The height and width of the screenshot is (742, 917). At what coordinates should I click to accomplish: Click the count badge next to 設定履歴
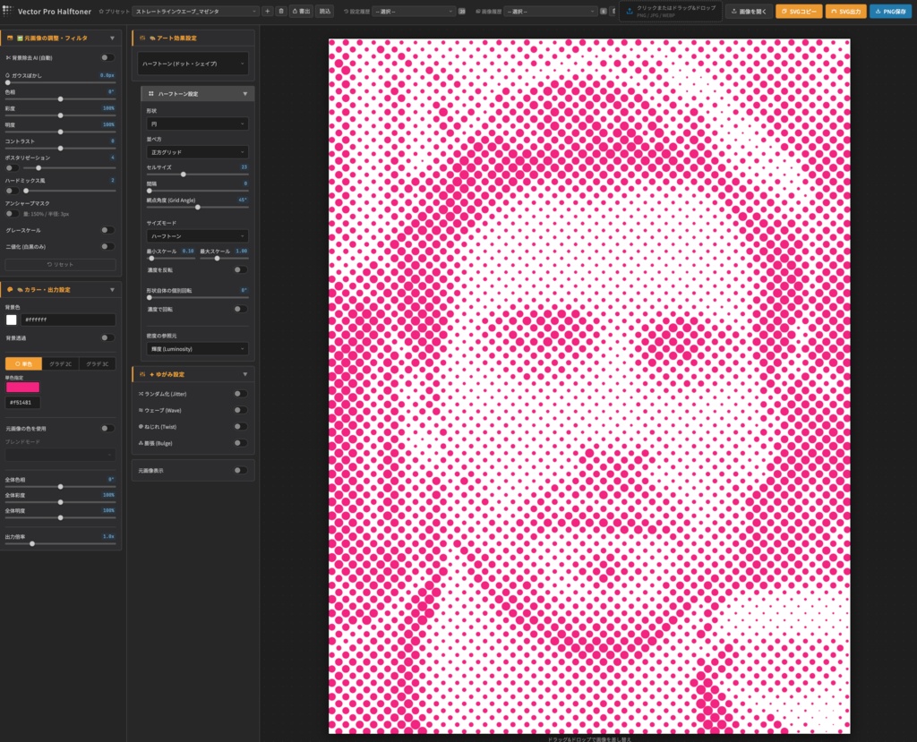(x=462, y=11)
